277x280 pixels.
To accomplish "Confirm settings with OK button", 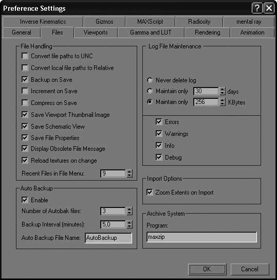I will tap(207, 269).
